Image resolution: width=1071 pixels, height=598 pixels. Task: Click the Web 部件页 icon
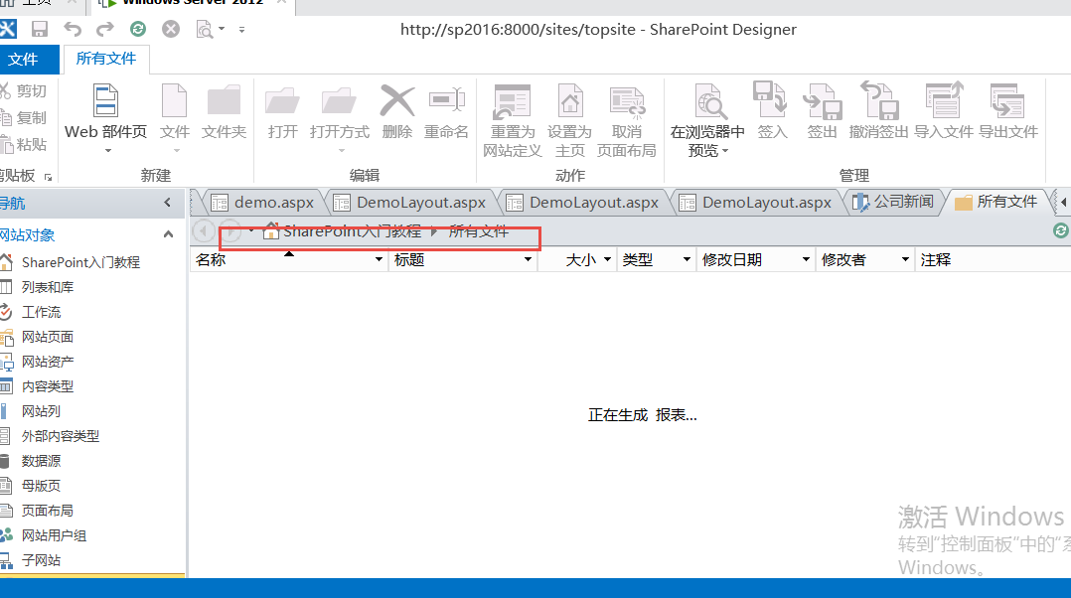[106, 101]
